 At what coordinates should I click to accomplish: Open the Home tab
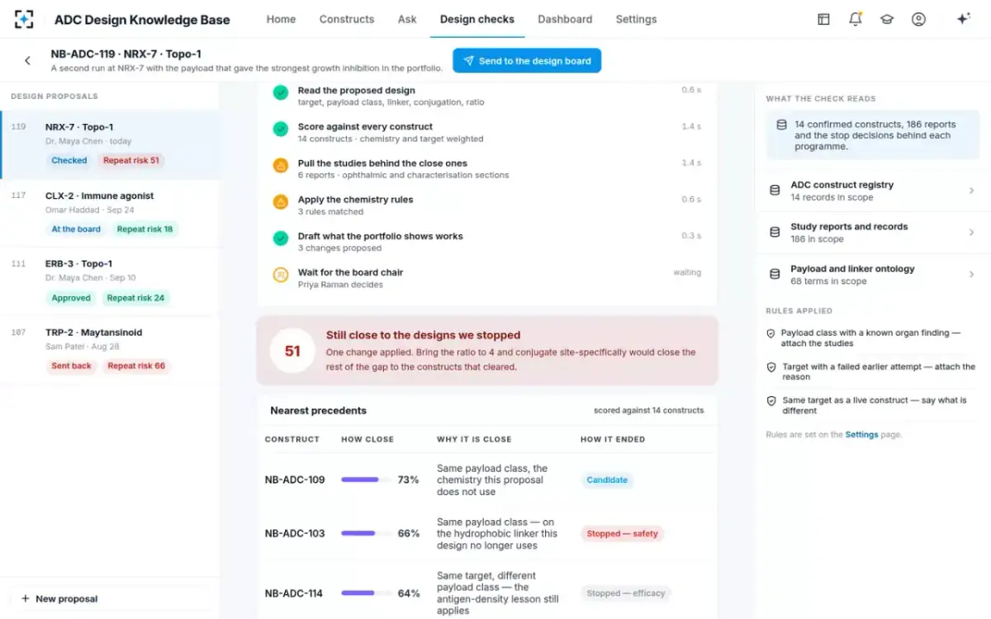pos(281,19)
